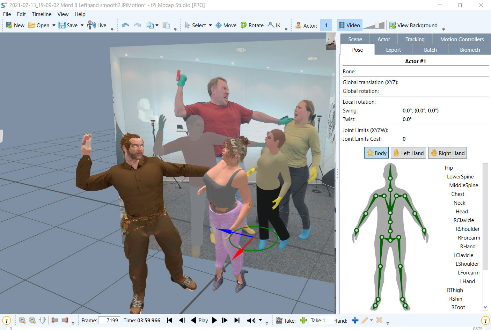
Task: Open the Save dropdown arrow
Action: (82, 25)
